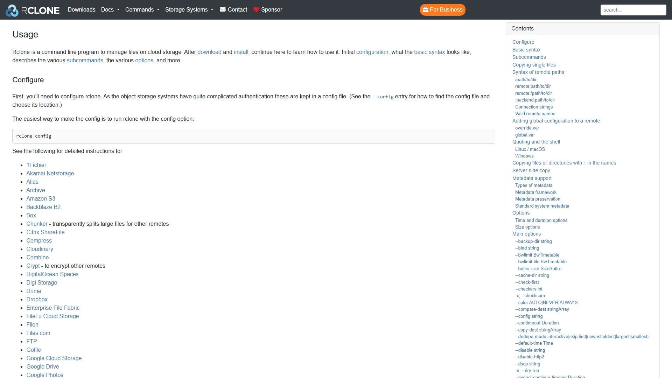Jump to Metadata support in Contents

(x=532, y=178)
